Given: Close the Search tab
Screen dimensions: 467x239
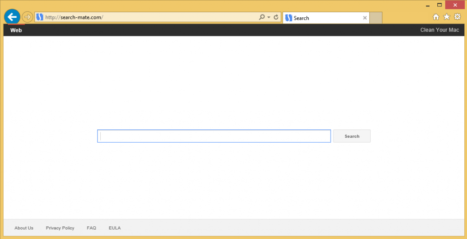Looking at the screenshot, I should 365,18.
